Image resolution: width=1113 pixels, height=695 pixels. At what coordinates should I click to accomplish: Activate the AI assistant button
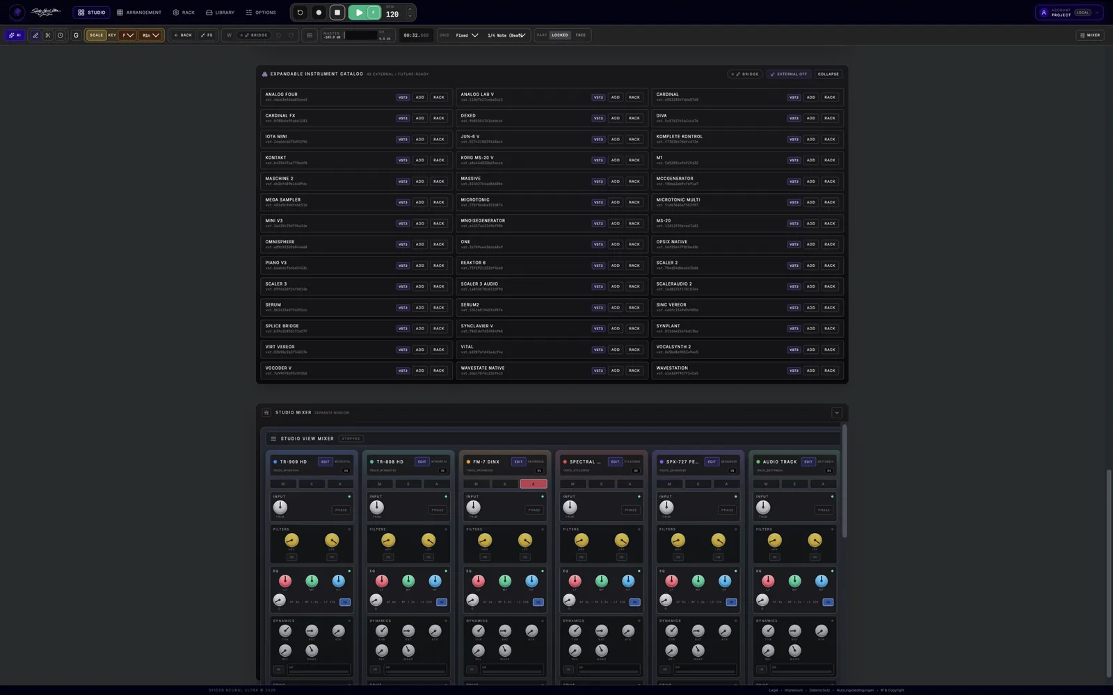click(x=15, y=35)
